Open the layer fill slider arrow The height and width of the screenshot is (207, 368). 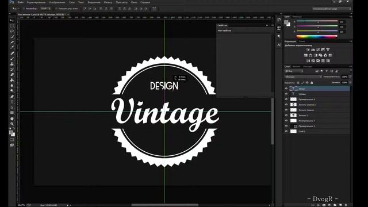[x=350, y=83]
